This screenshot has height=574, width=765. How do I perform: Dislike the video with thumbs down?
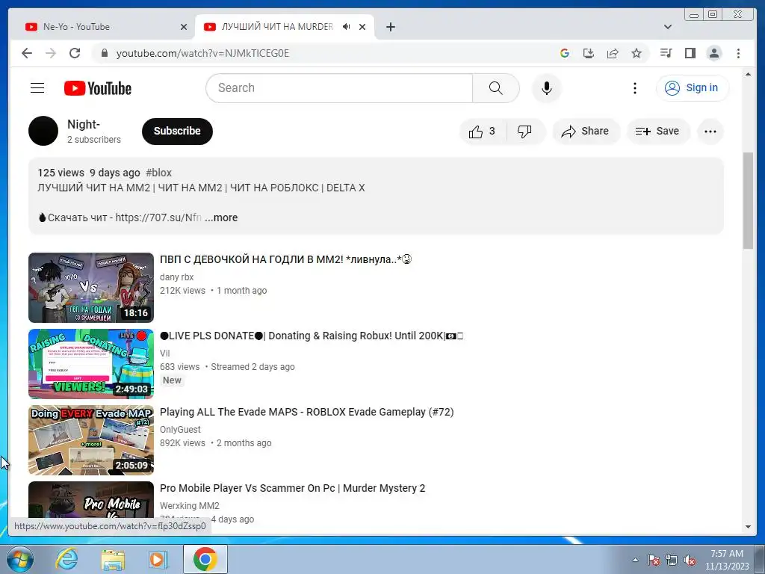tap(524, 132)
